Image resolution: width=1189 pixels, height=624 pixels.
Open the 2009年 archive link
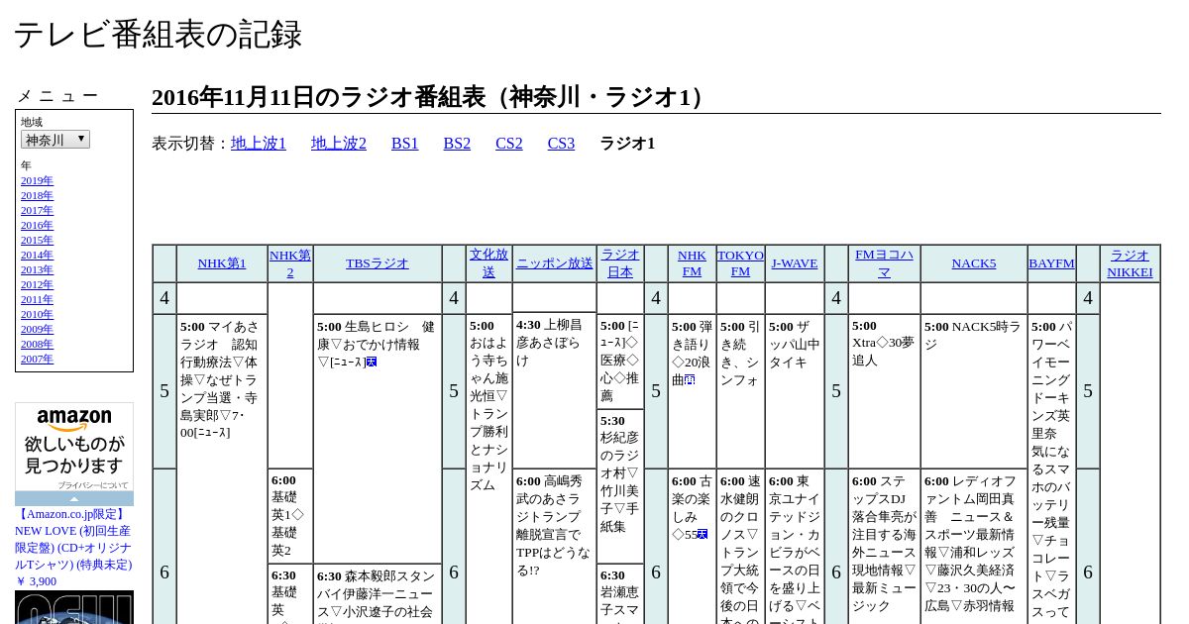[x=37, y=329]
